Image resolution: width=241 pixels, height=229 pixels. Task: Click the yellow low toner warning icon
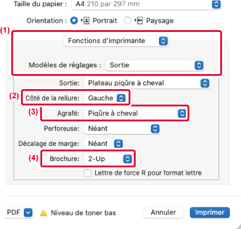coord(44,213)
